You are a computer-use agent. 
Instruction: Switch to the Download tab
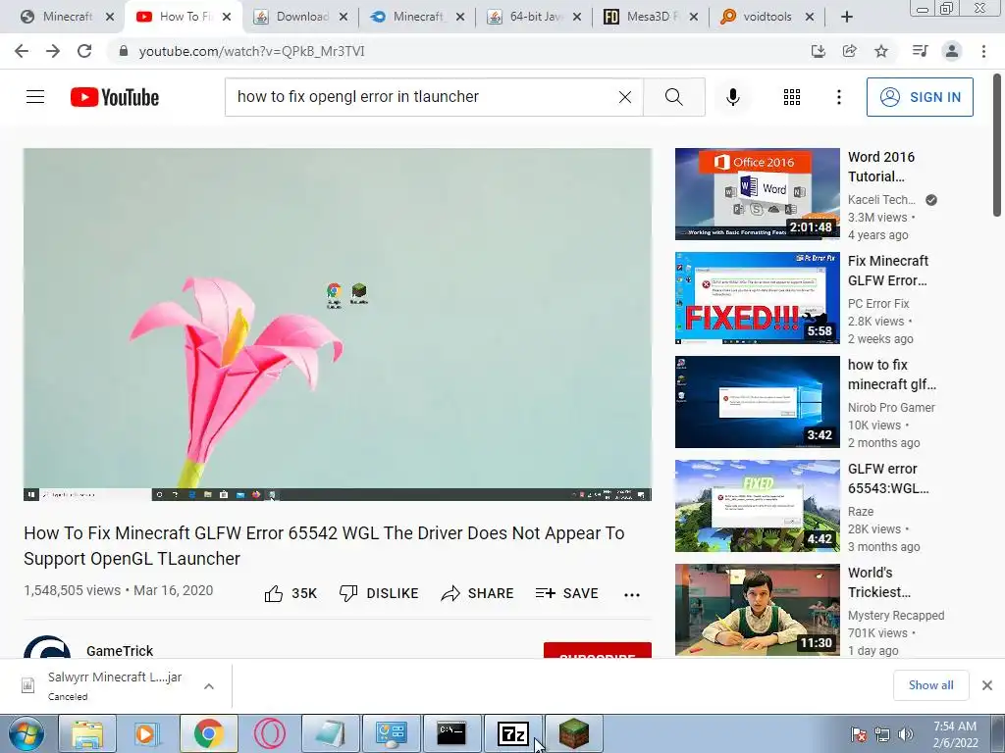click(x=300, y=17)
